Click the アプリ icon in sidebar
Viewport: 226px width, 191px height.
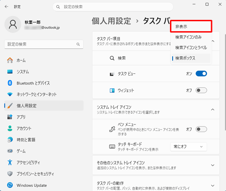point(10,117)
